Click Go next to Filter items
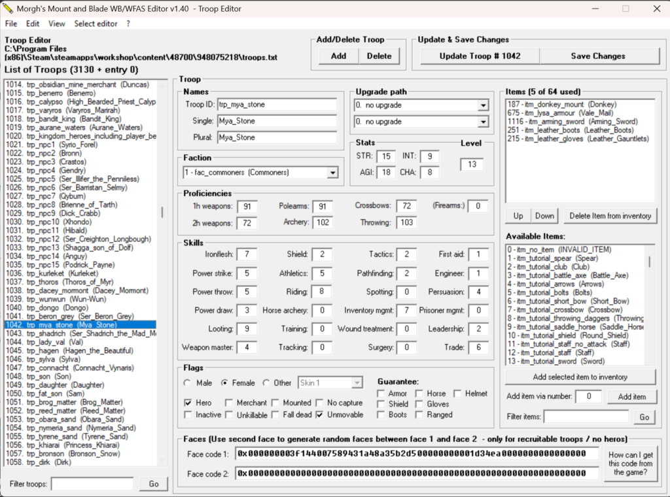 [644, 417]
